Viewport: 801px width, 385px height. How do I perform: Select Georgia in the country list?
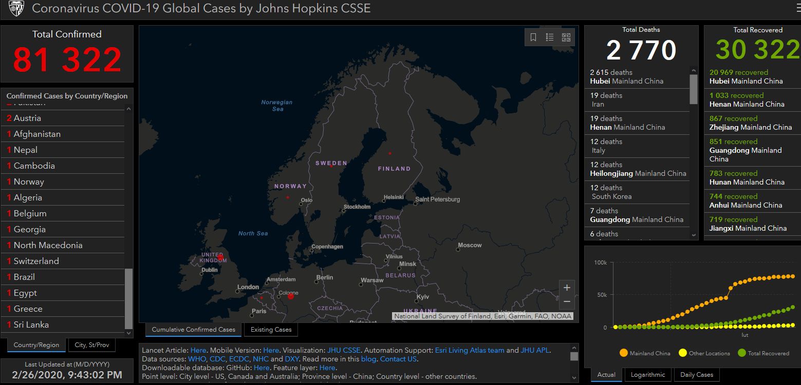click(x=63, y=229)
